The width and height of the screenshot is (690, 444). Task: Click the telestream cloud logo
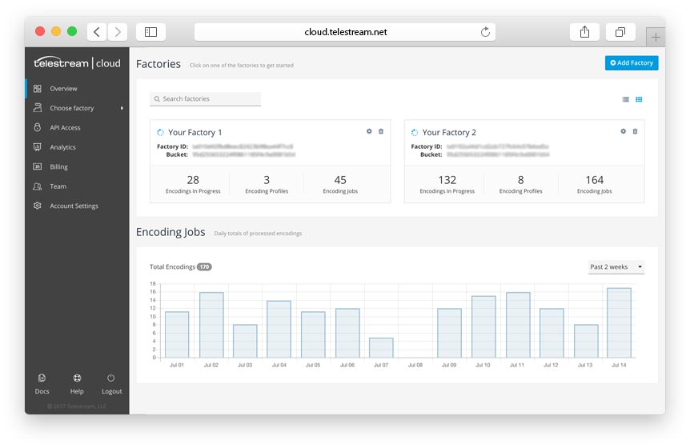[x=77, y=63]
